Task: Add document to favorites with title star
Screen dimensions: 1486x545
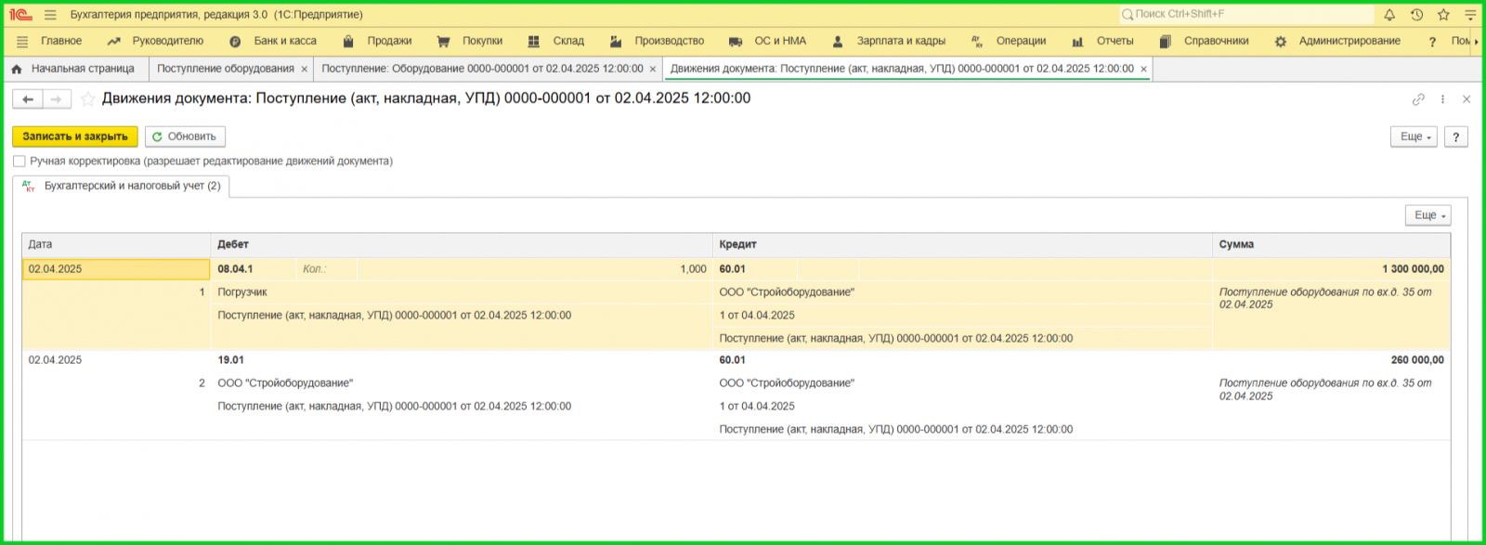Action: [88, 98]
